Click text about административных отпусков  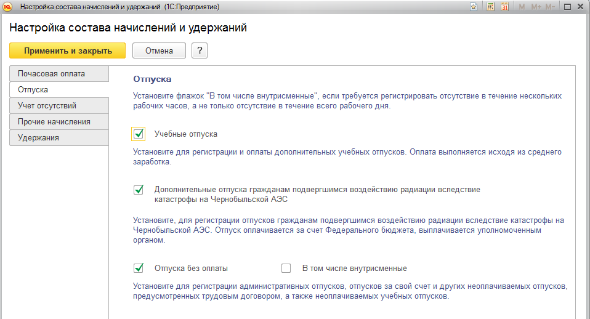click(350, 291)
